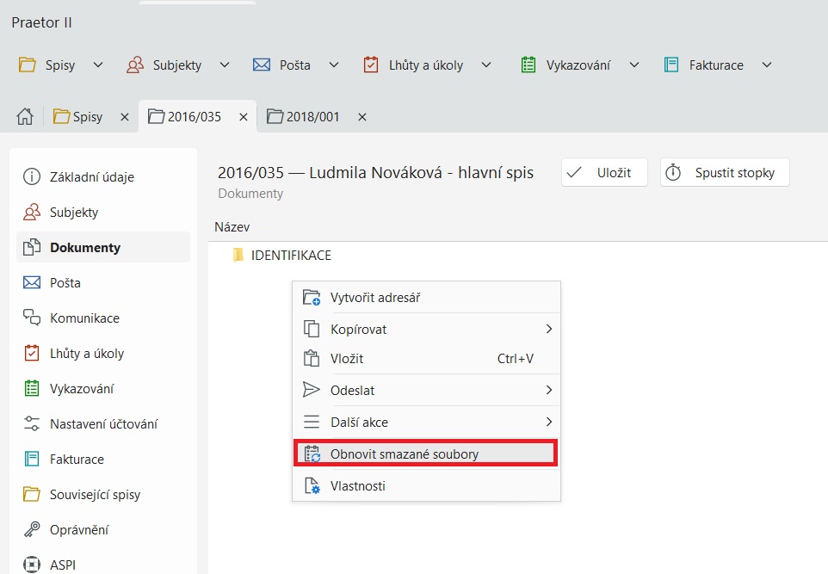Open the Fakturace dropdown chevron
828x574 pixels.
pyautogui.click(x=766, y=65)
